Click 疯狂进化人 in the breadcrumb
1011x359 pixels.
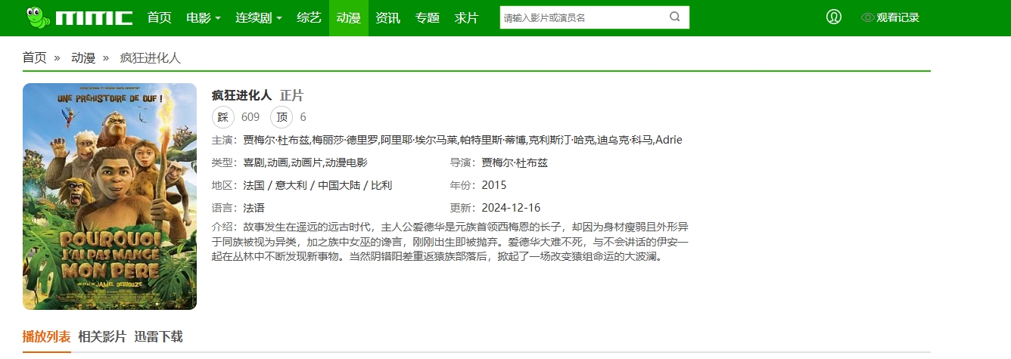151,57
